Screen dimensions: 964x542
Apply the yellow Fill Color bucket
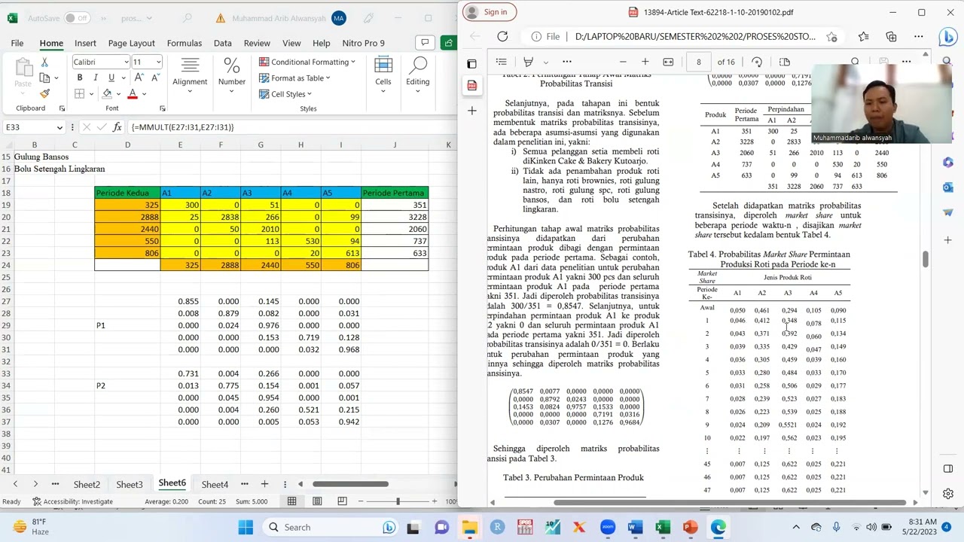point(107,93)
